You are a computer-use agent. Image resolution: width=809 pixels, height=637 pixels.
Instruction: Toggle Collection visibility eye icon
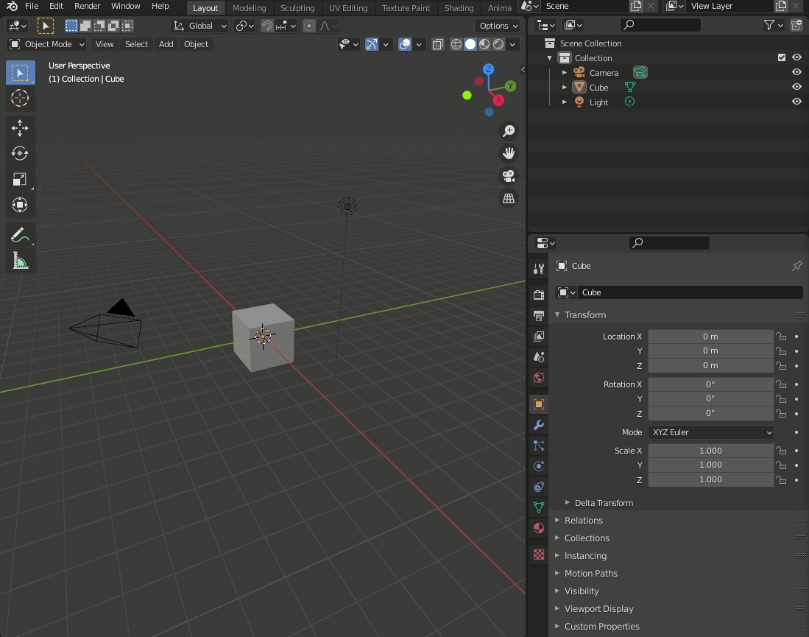(796, 57)
